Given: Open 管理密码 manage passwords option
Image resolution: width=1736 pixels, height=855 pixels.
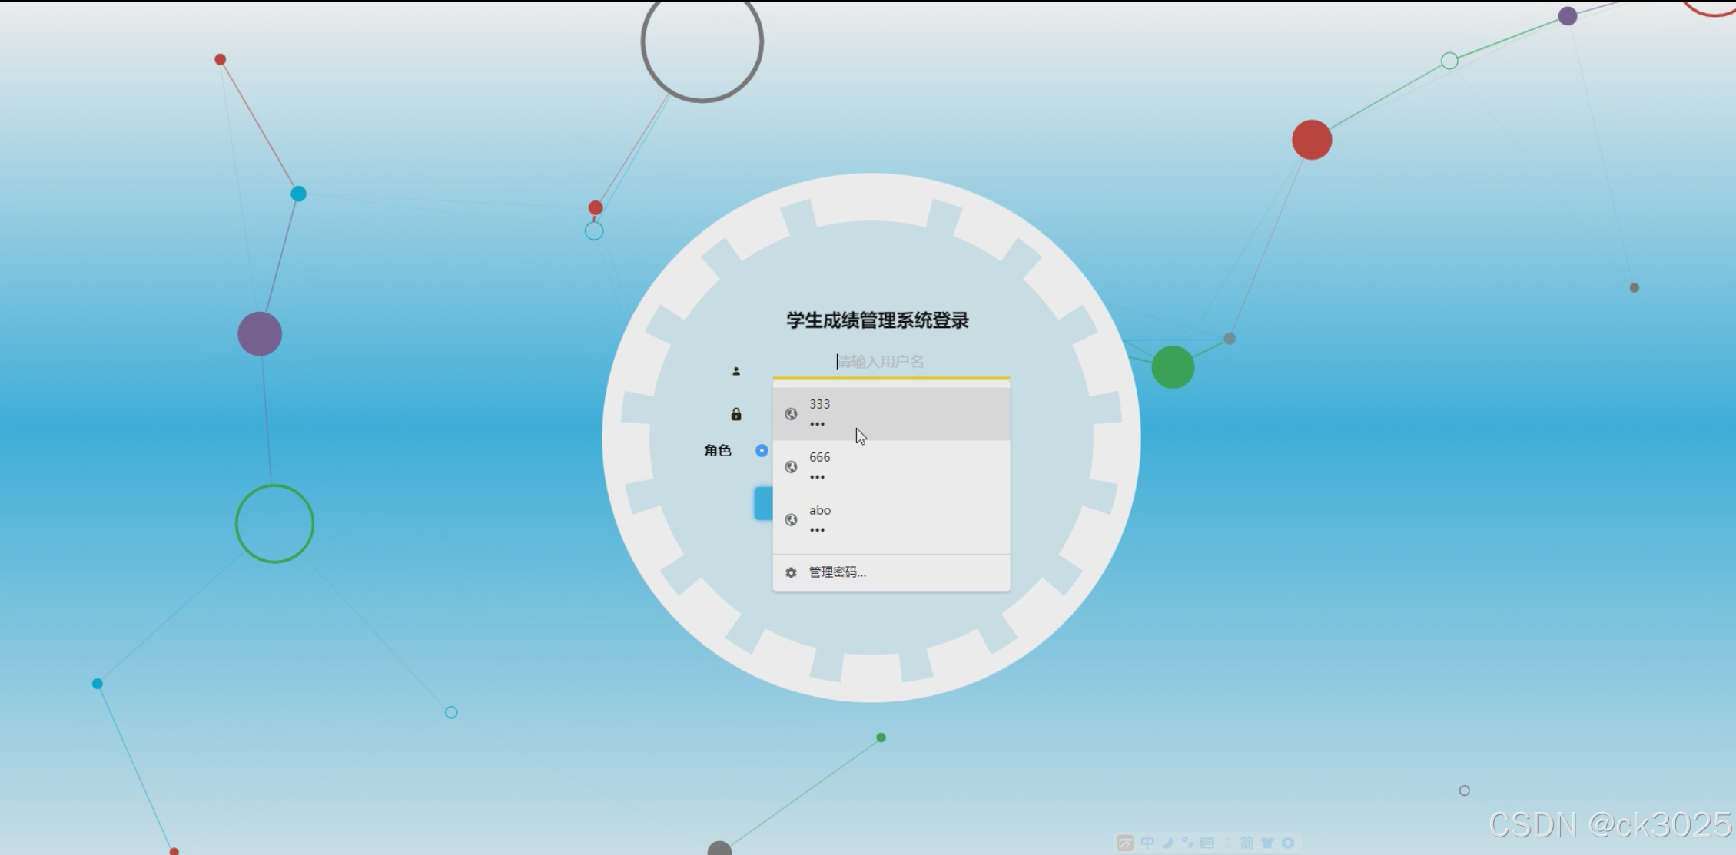Looking at the screenshot, I should coord(838,572).
